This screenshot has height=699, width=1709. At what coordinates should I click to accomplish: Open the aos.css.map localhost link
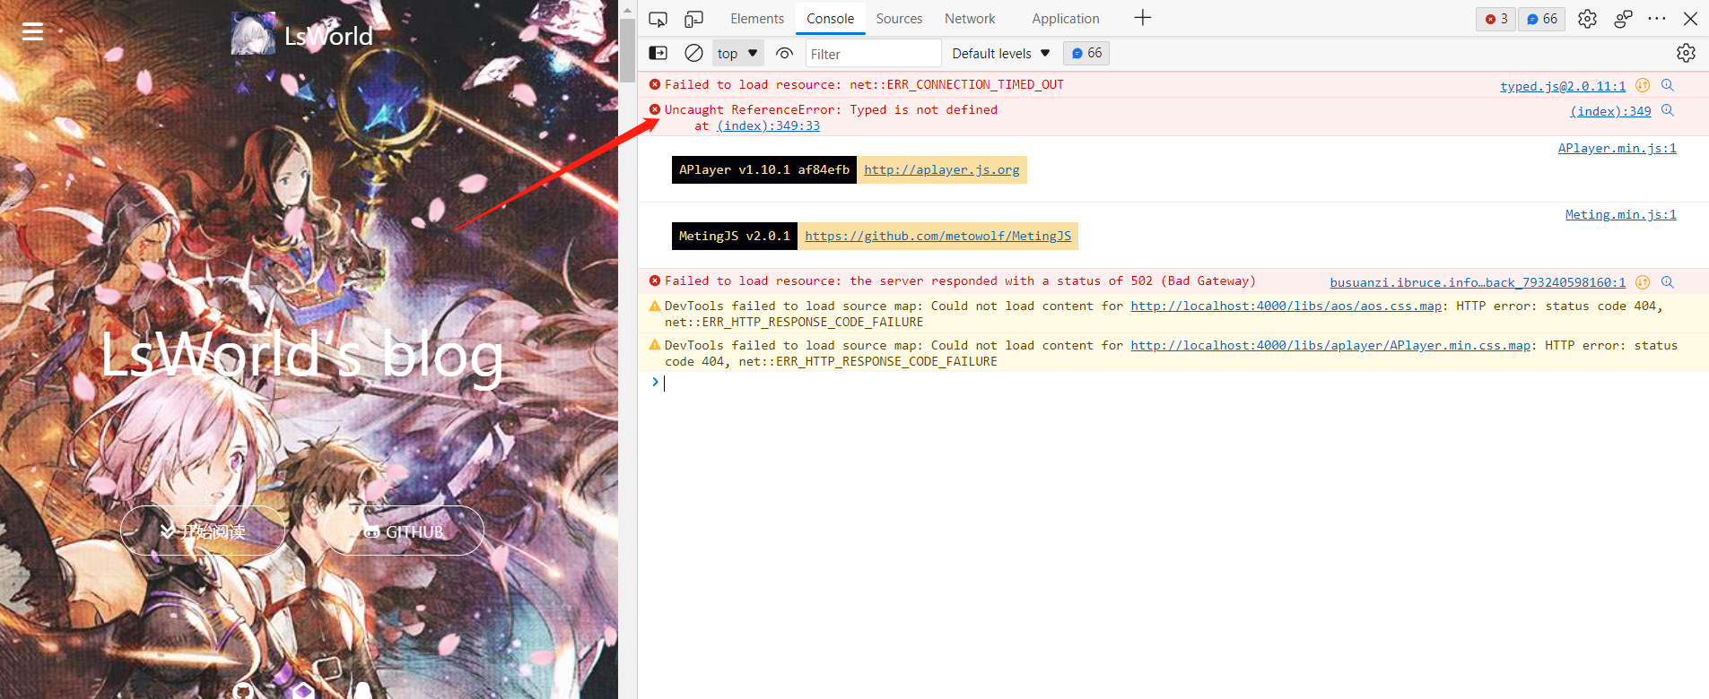tap(1286, 306)
